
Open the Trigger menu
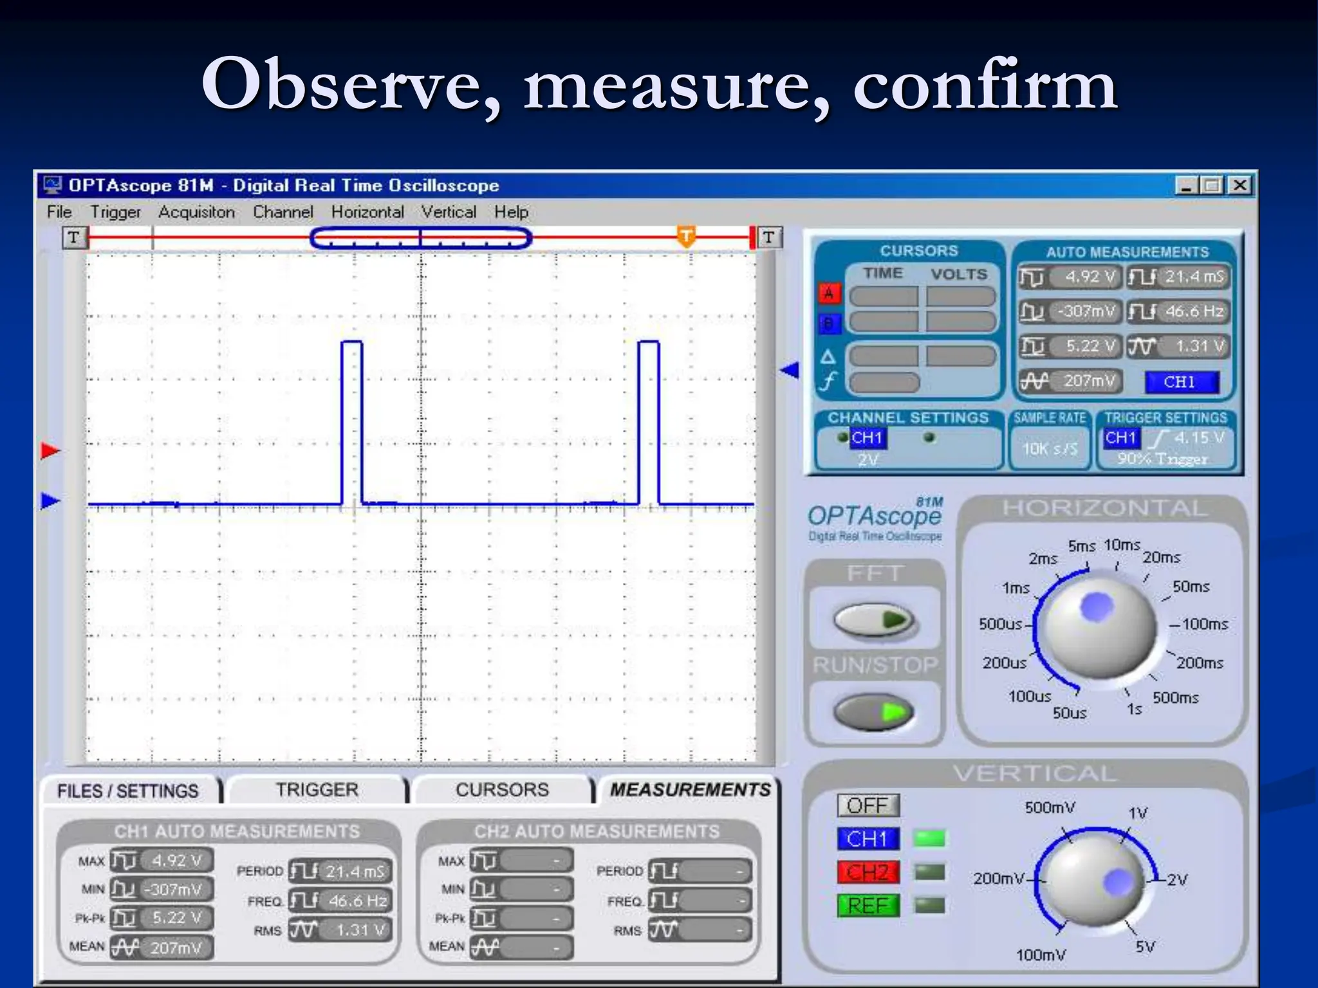[115, 212]
